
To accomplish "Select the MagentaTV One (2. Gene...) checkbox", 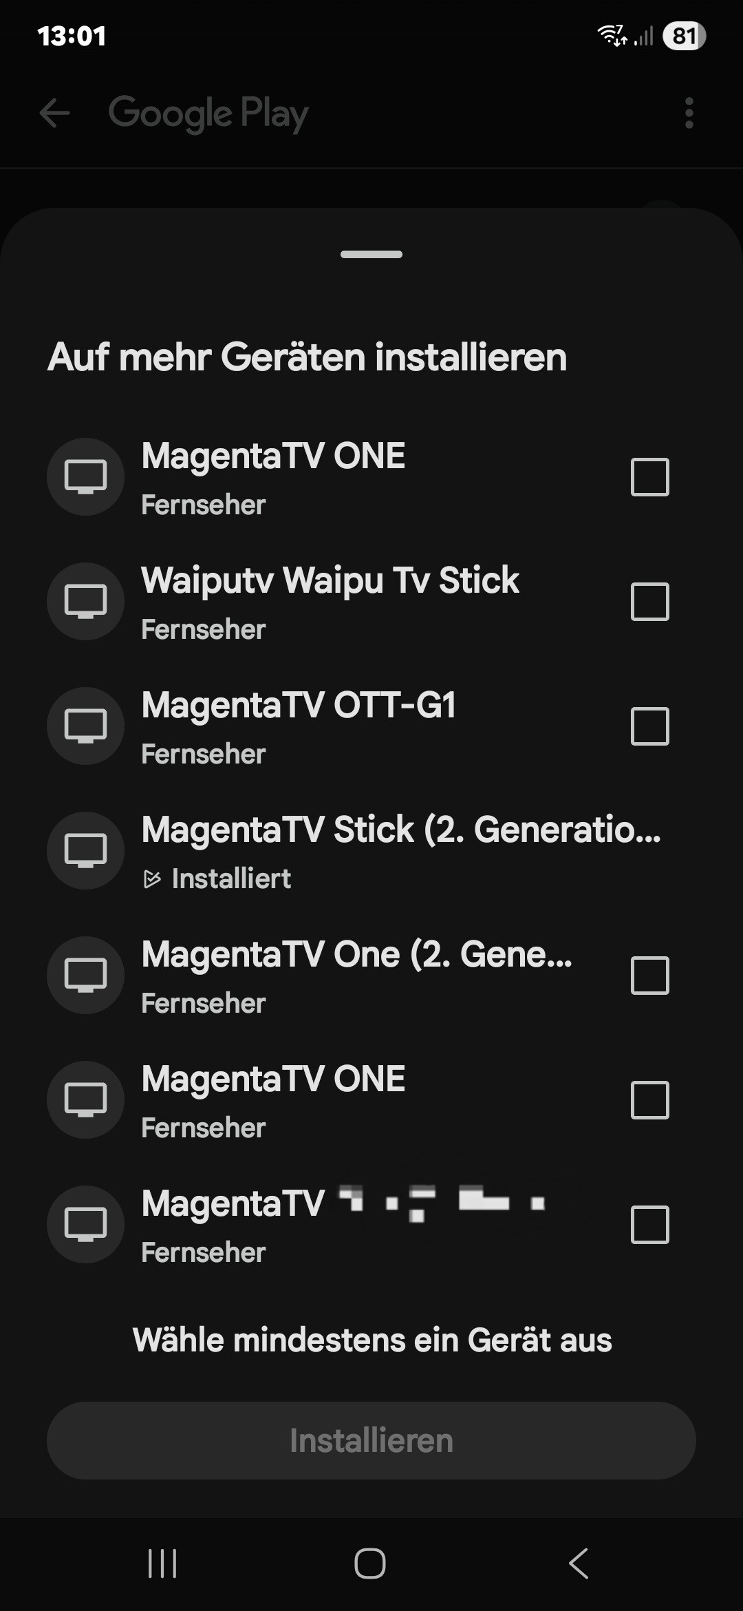I will pyautogui.click(x=649, y=976).
